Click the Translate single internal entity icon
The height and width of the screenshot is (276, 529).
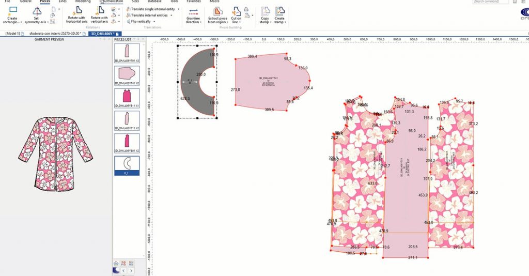pos(128,9)
